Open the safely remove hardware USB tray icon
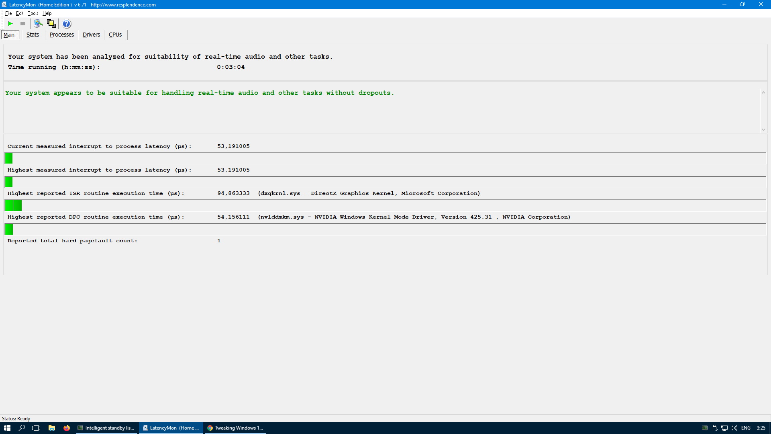Image resolution: width=771 pixels, height=434 pixels. click(x=715, y=428)
